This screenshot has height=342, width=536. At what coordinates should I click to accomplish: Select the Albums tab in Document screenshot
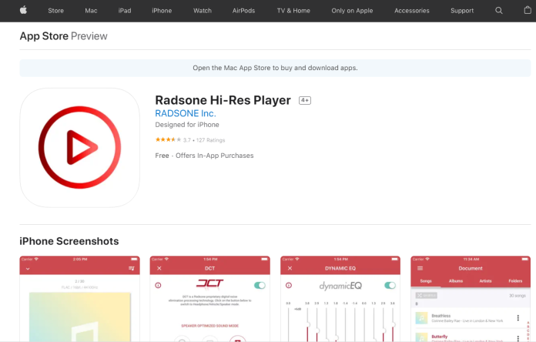[456, 281]
